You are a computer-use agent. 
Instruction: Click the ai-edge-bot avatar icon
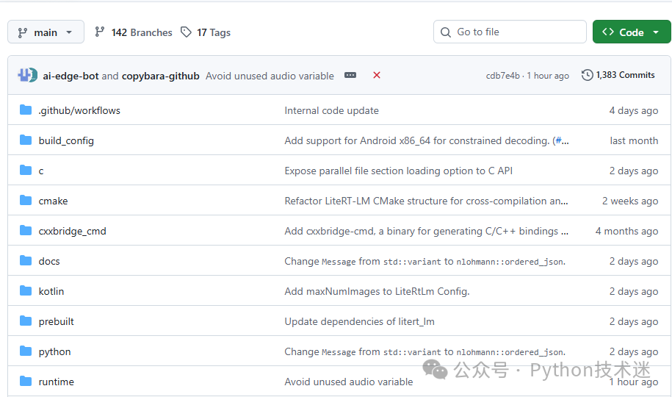[x=27, y=76]
